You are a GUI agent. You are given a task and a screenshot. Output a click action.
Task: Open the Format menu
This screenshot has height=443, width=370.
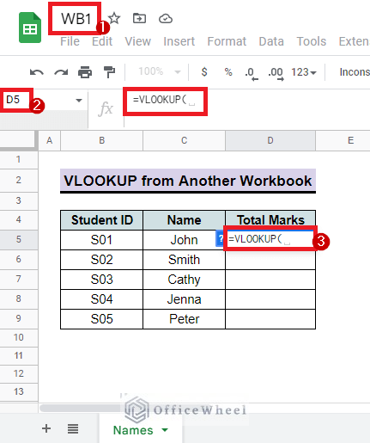227,41
